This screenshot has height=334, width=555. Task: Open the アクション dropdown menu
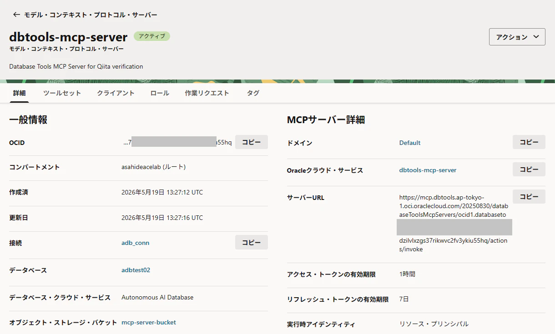click(517, 37)
